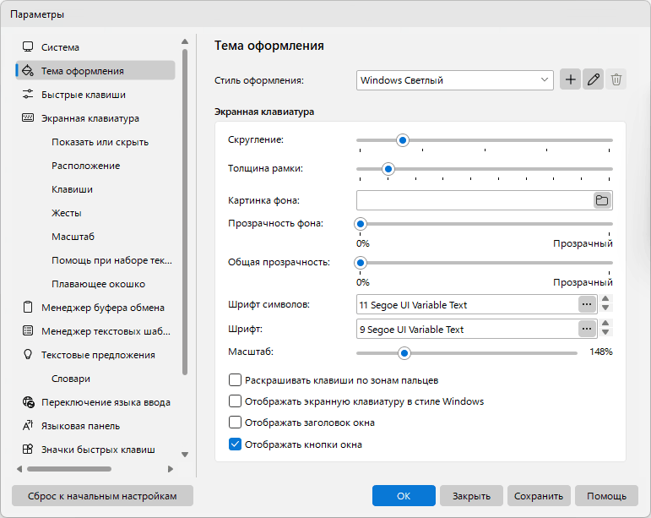Open the Шрифт ellipsis font picker
651x518 pixels.
pos(587,329)
